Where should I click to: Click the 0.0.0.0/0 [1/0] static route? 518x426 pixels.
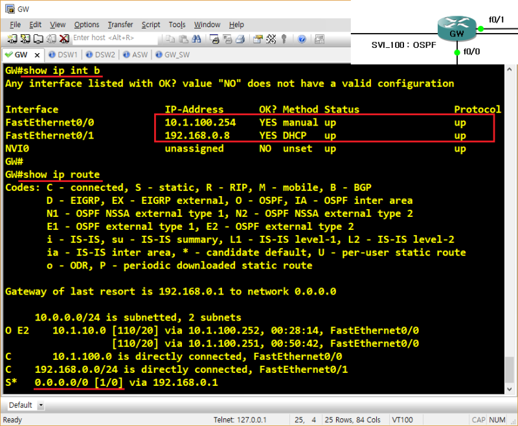[78, 383]
